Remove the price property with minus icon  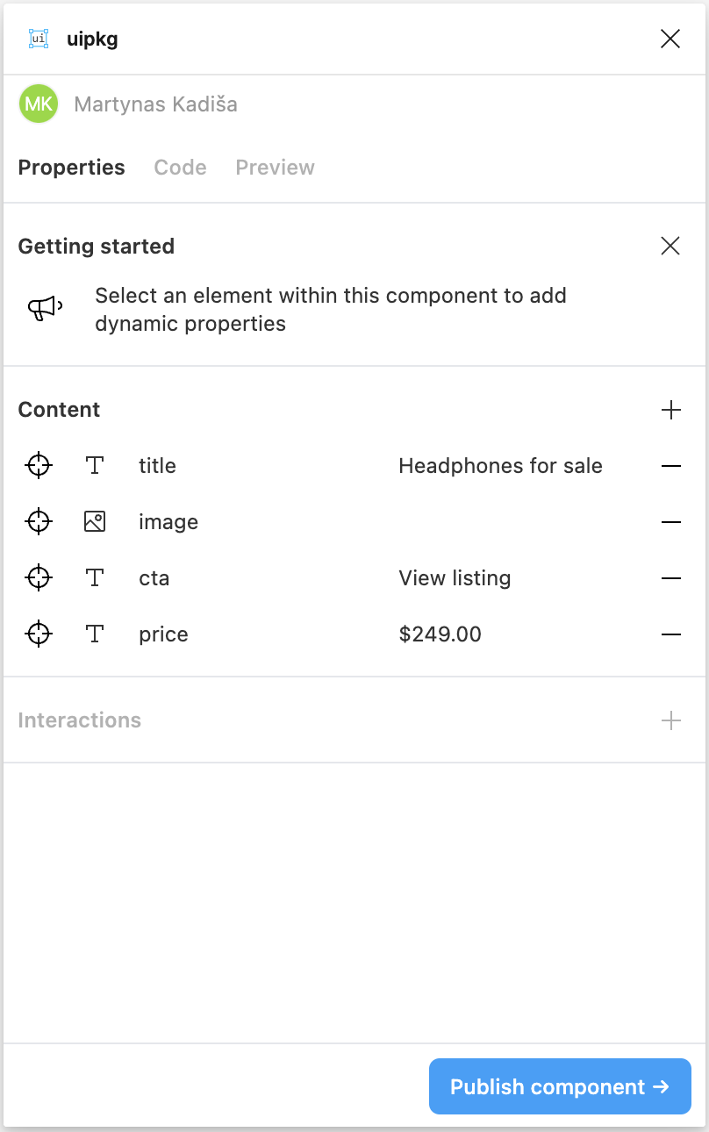click(671, 634)
